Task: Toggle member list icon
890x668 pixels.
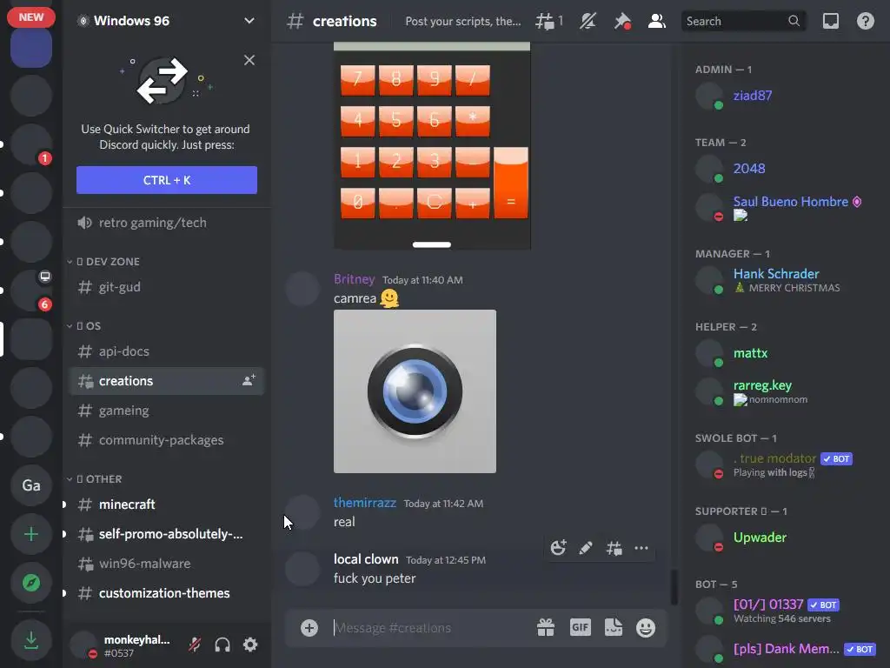Action: pyautogui.click(x=657, y=21)
